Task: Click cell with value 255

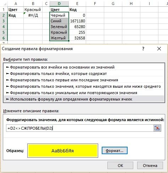Action: pyautogui.click(x=77, y=32)
